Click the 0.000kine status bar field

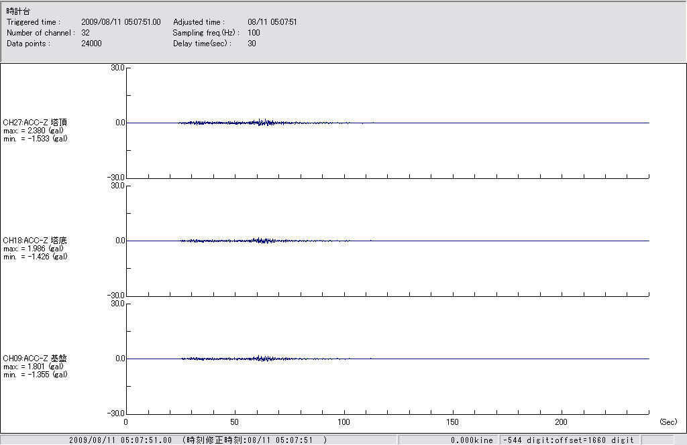tap(472, 440)
